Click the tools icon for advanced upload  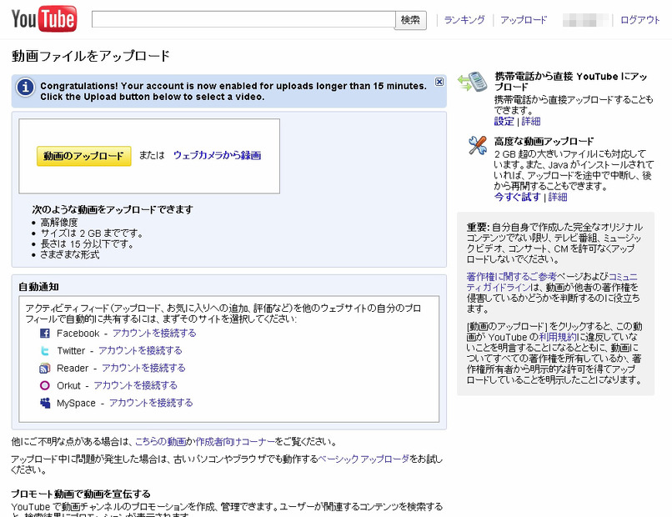coord(478,145)
